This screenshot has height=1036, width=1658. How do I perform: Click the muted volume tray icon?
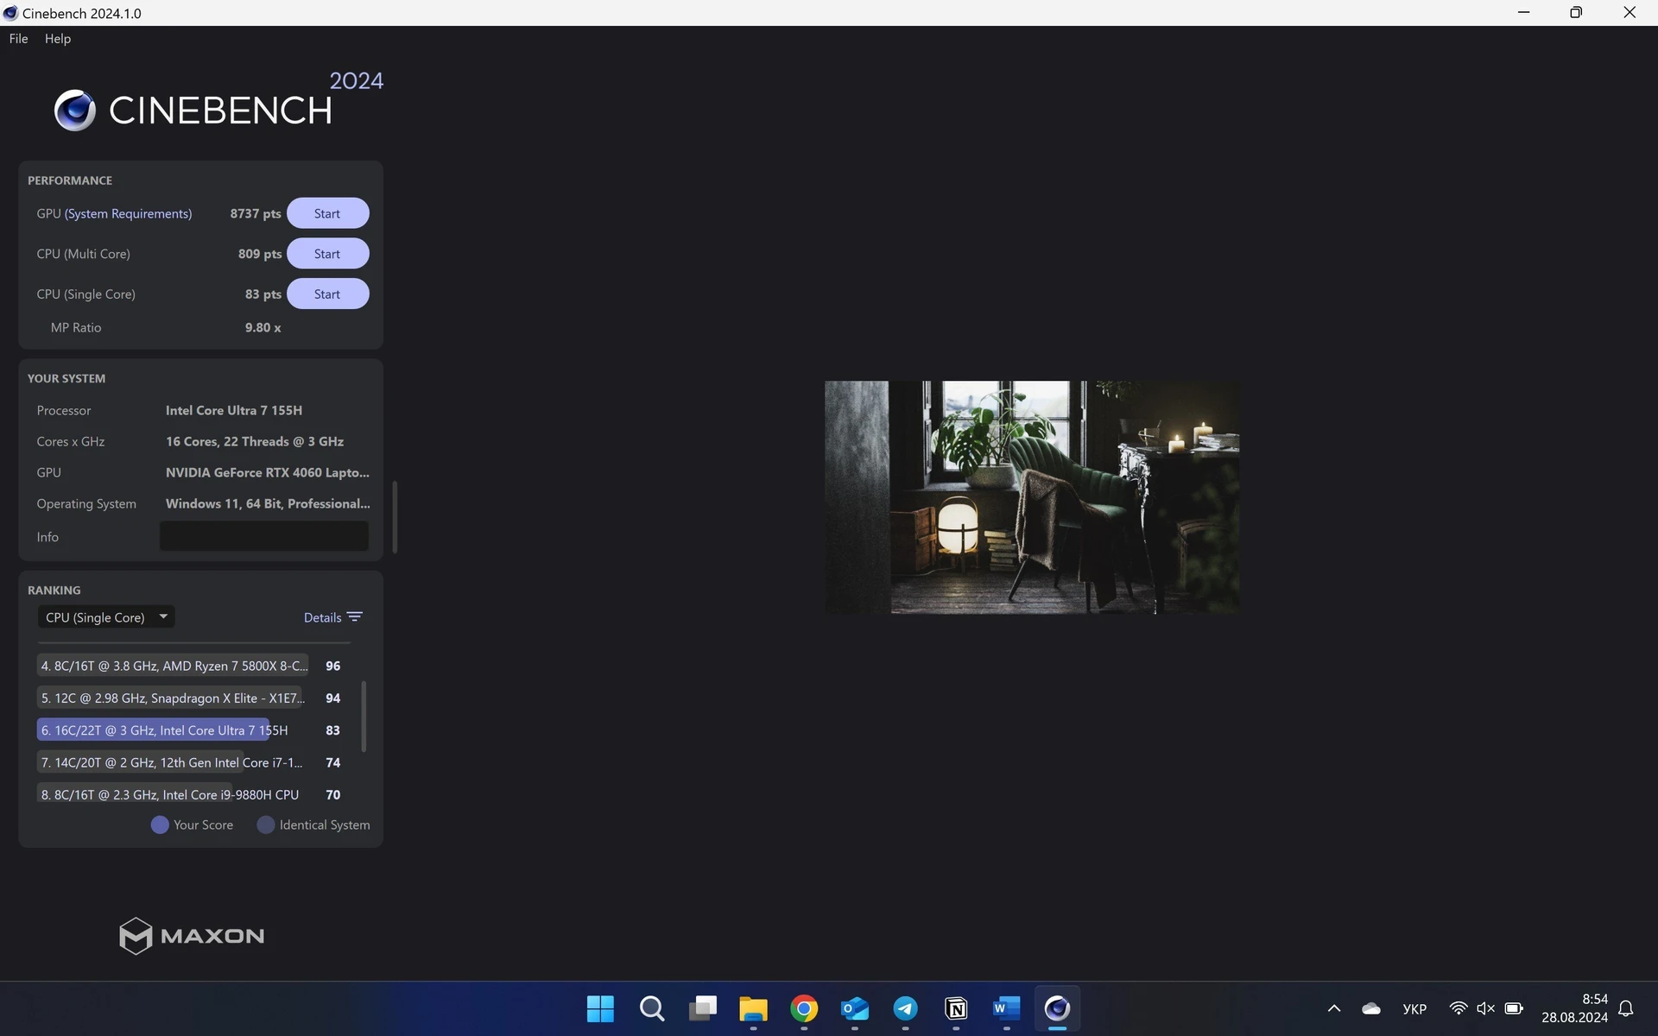tap(1486, 1008)
